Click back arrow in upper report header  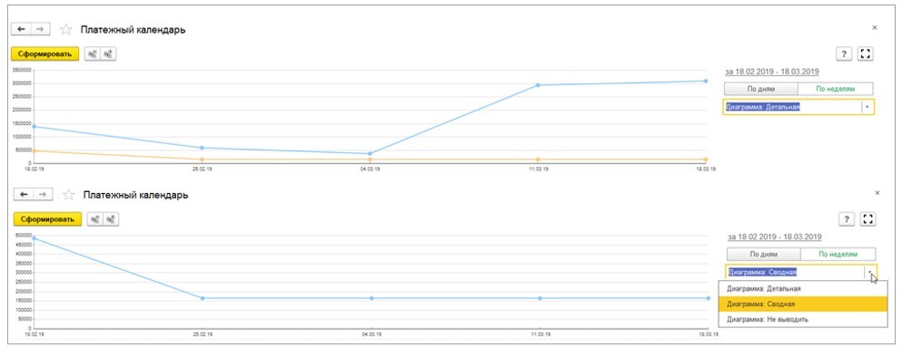click(x=21, y=29)
